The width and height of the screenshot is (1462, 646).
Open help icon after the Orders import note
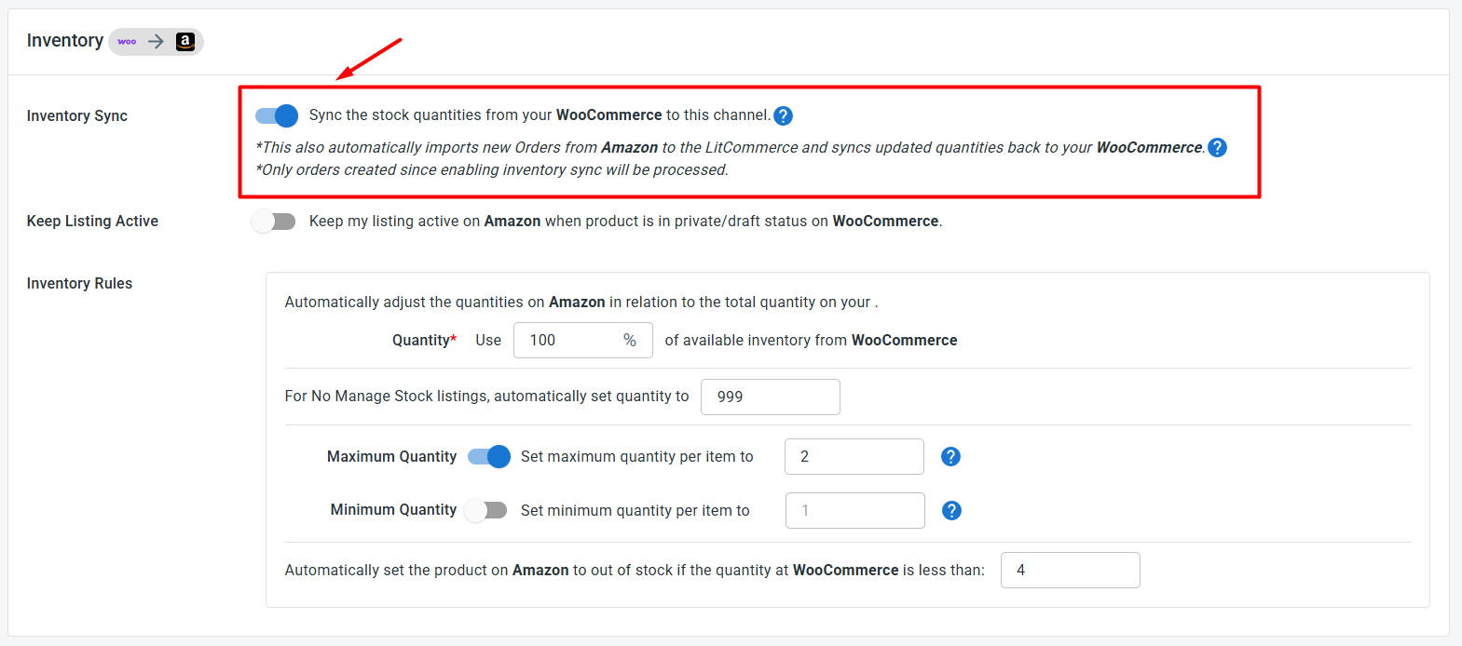click(x=1217, y=148)
